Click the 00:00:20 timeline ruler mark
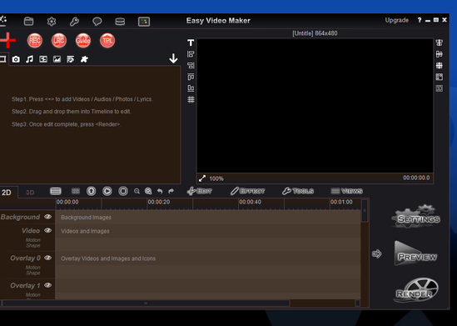Screen dimensions: 457x326 click(159, 202)
